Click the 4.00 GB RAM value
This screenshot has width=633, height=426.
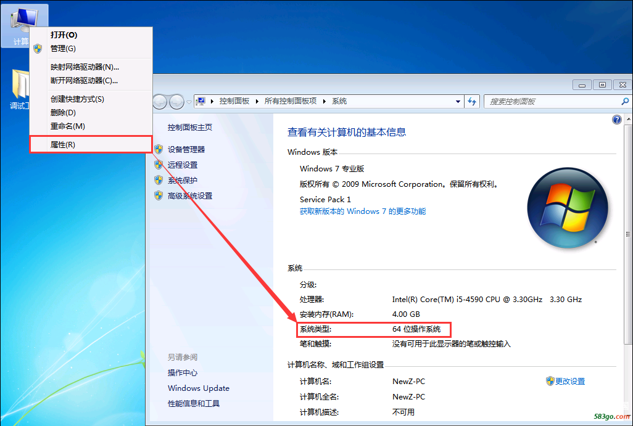406,314
